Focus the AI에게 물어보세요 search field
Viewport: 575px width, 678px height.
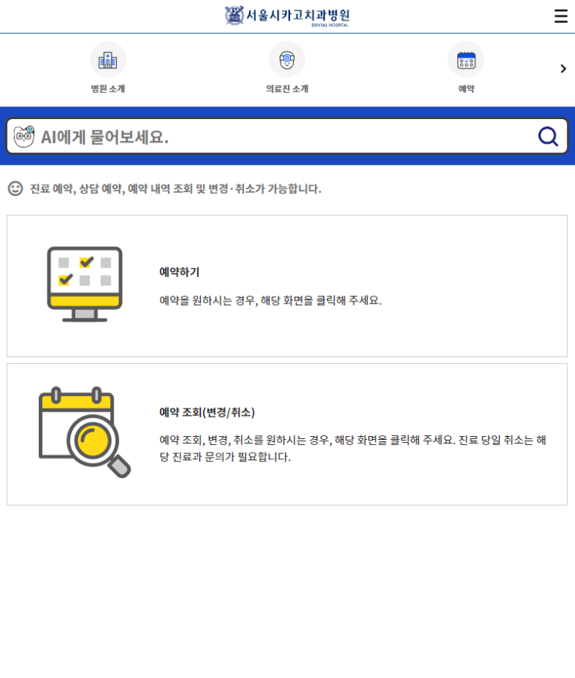pyautogui.click(x=287, y=136)
